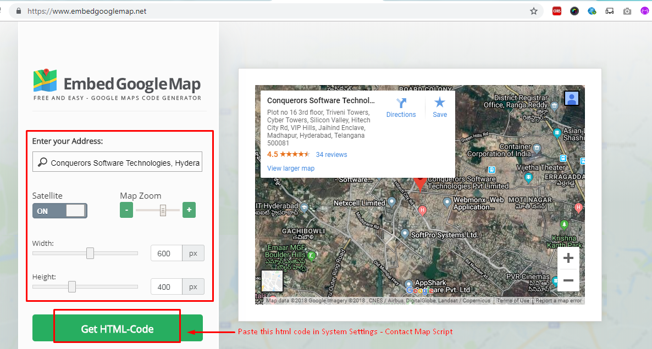652x349 pixels.
Task: Increase Map Zoom with green plus button
Action: (189, 210)
